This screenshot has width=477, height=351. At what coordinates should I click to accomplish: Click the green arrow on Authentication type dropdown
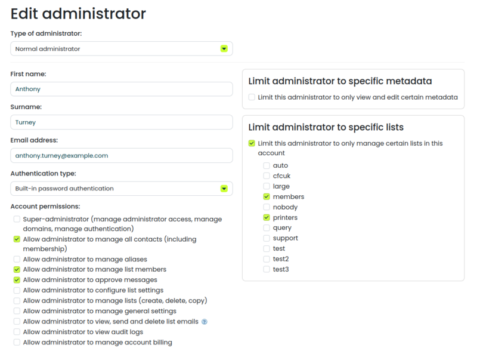[224, 188]
